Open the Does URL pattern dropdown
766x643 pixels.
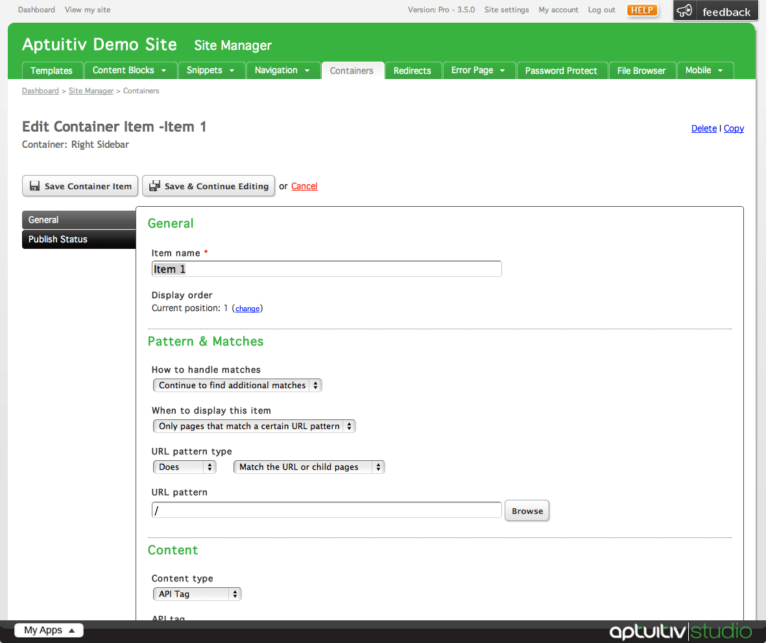coord(185,467)
